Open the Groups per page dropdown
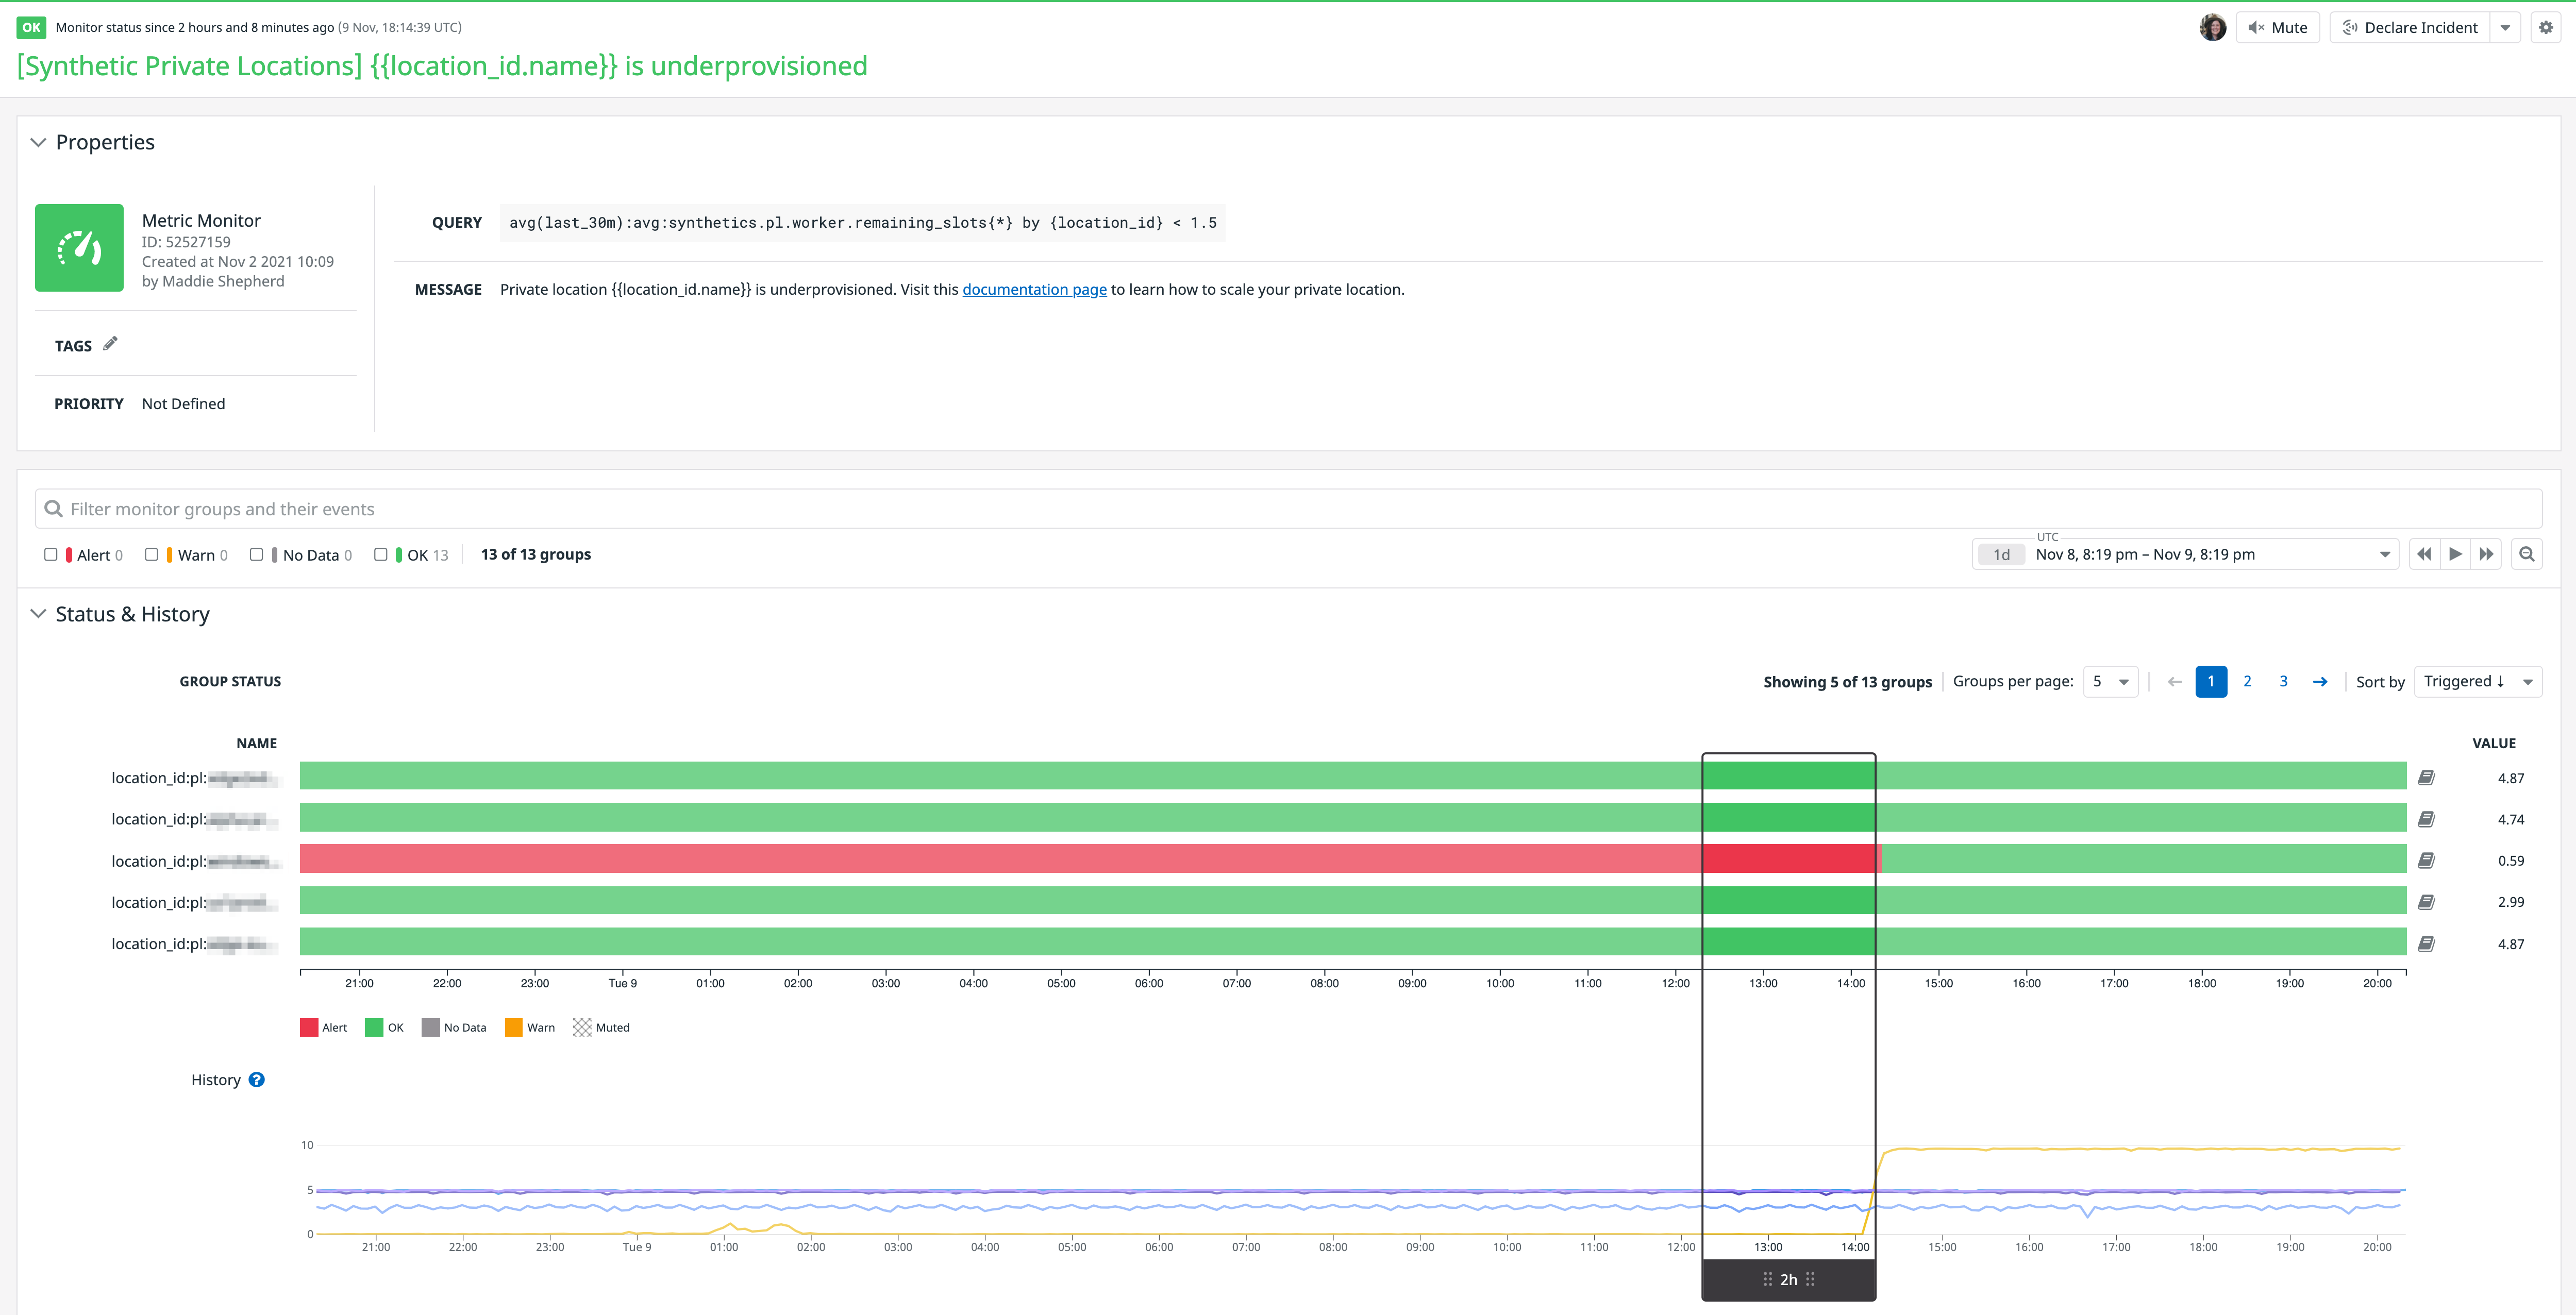Image resolution: width=2576 pixels, height=1315 pixels. pos(2110,681)
